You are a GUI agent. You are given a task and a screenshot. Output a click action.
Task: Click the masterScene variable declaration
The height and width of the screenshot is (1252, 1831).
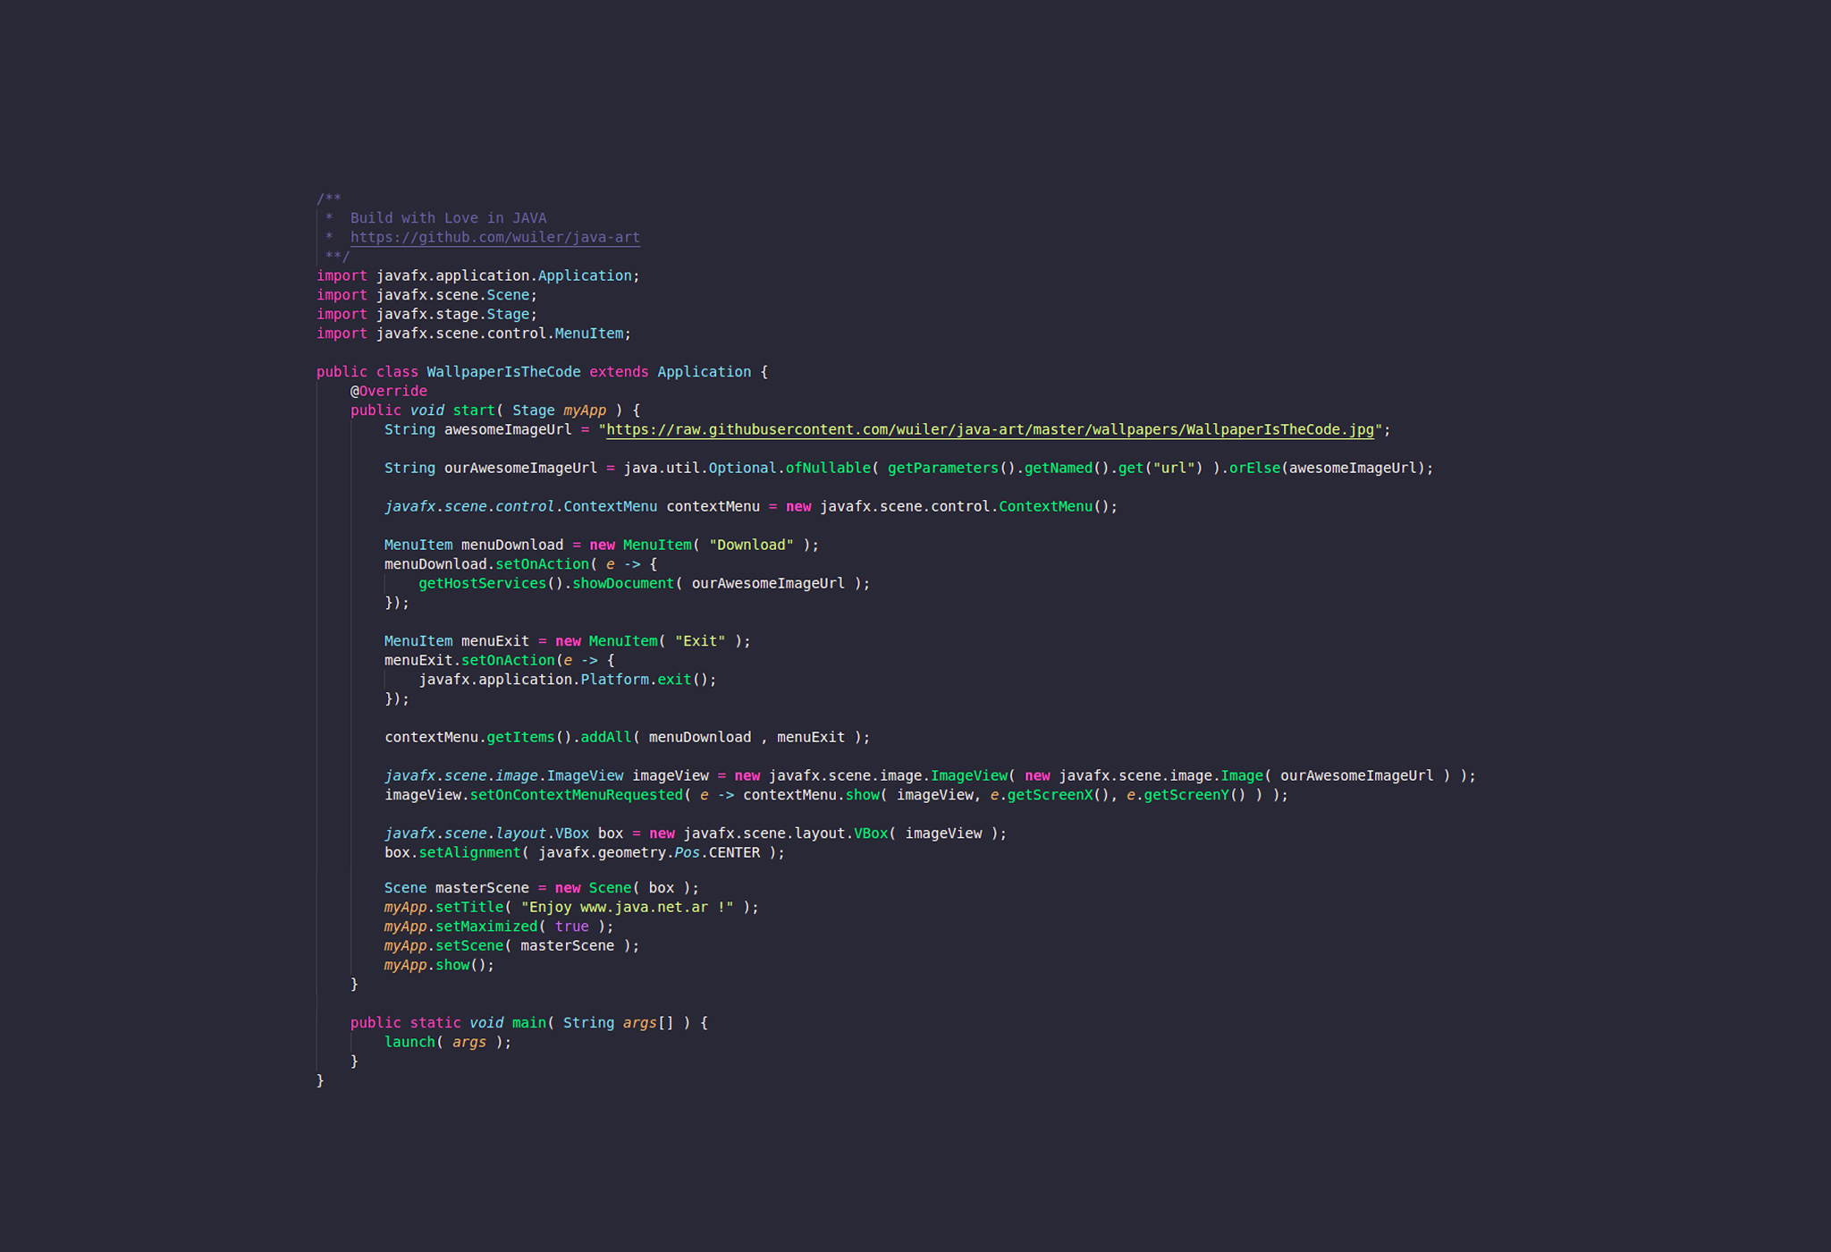pos(482,888)
